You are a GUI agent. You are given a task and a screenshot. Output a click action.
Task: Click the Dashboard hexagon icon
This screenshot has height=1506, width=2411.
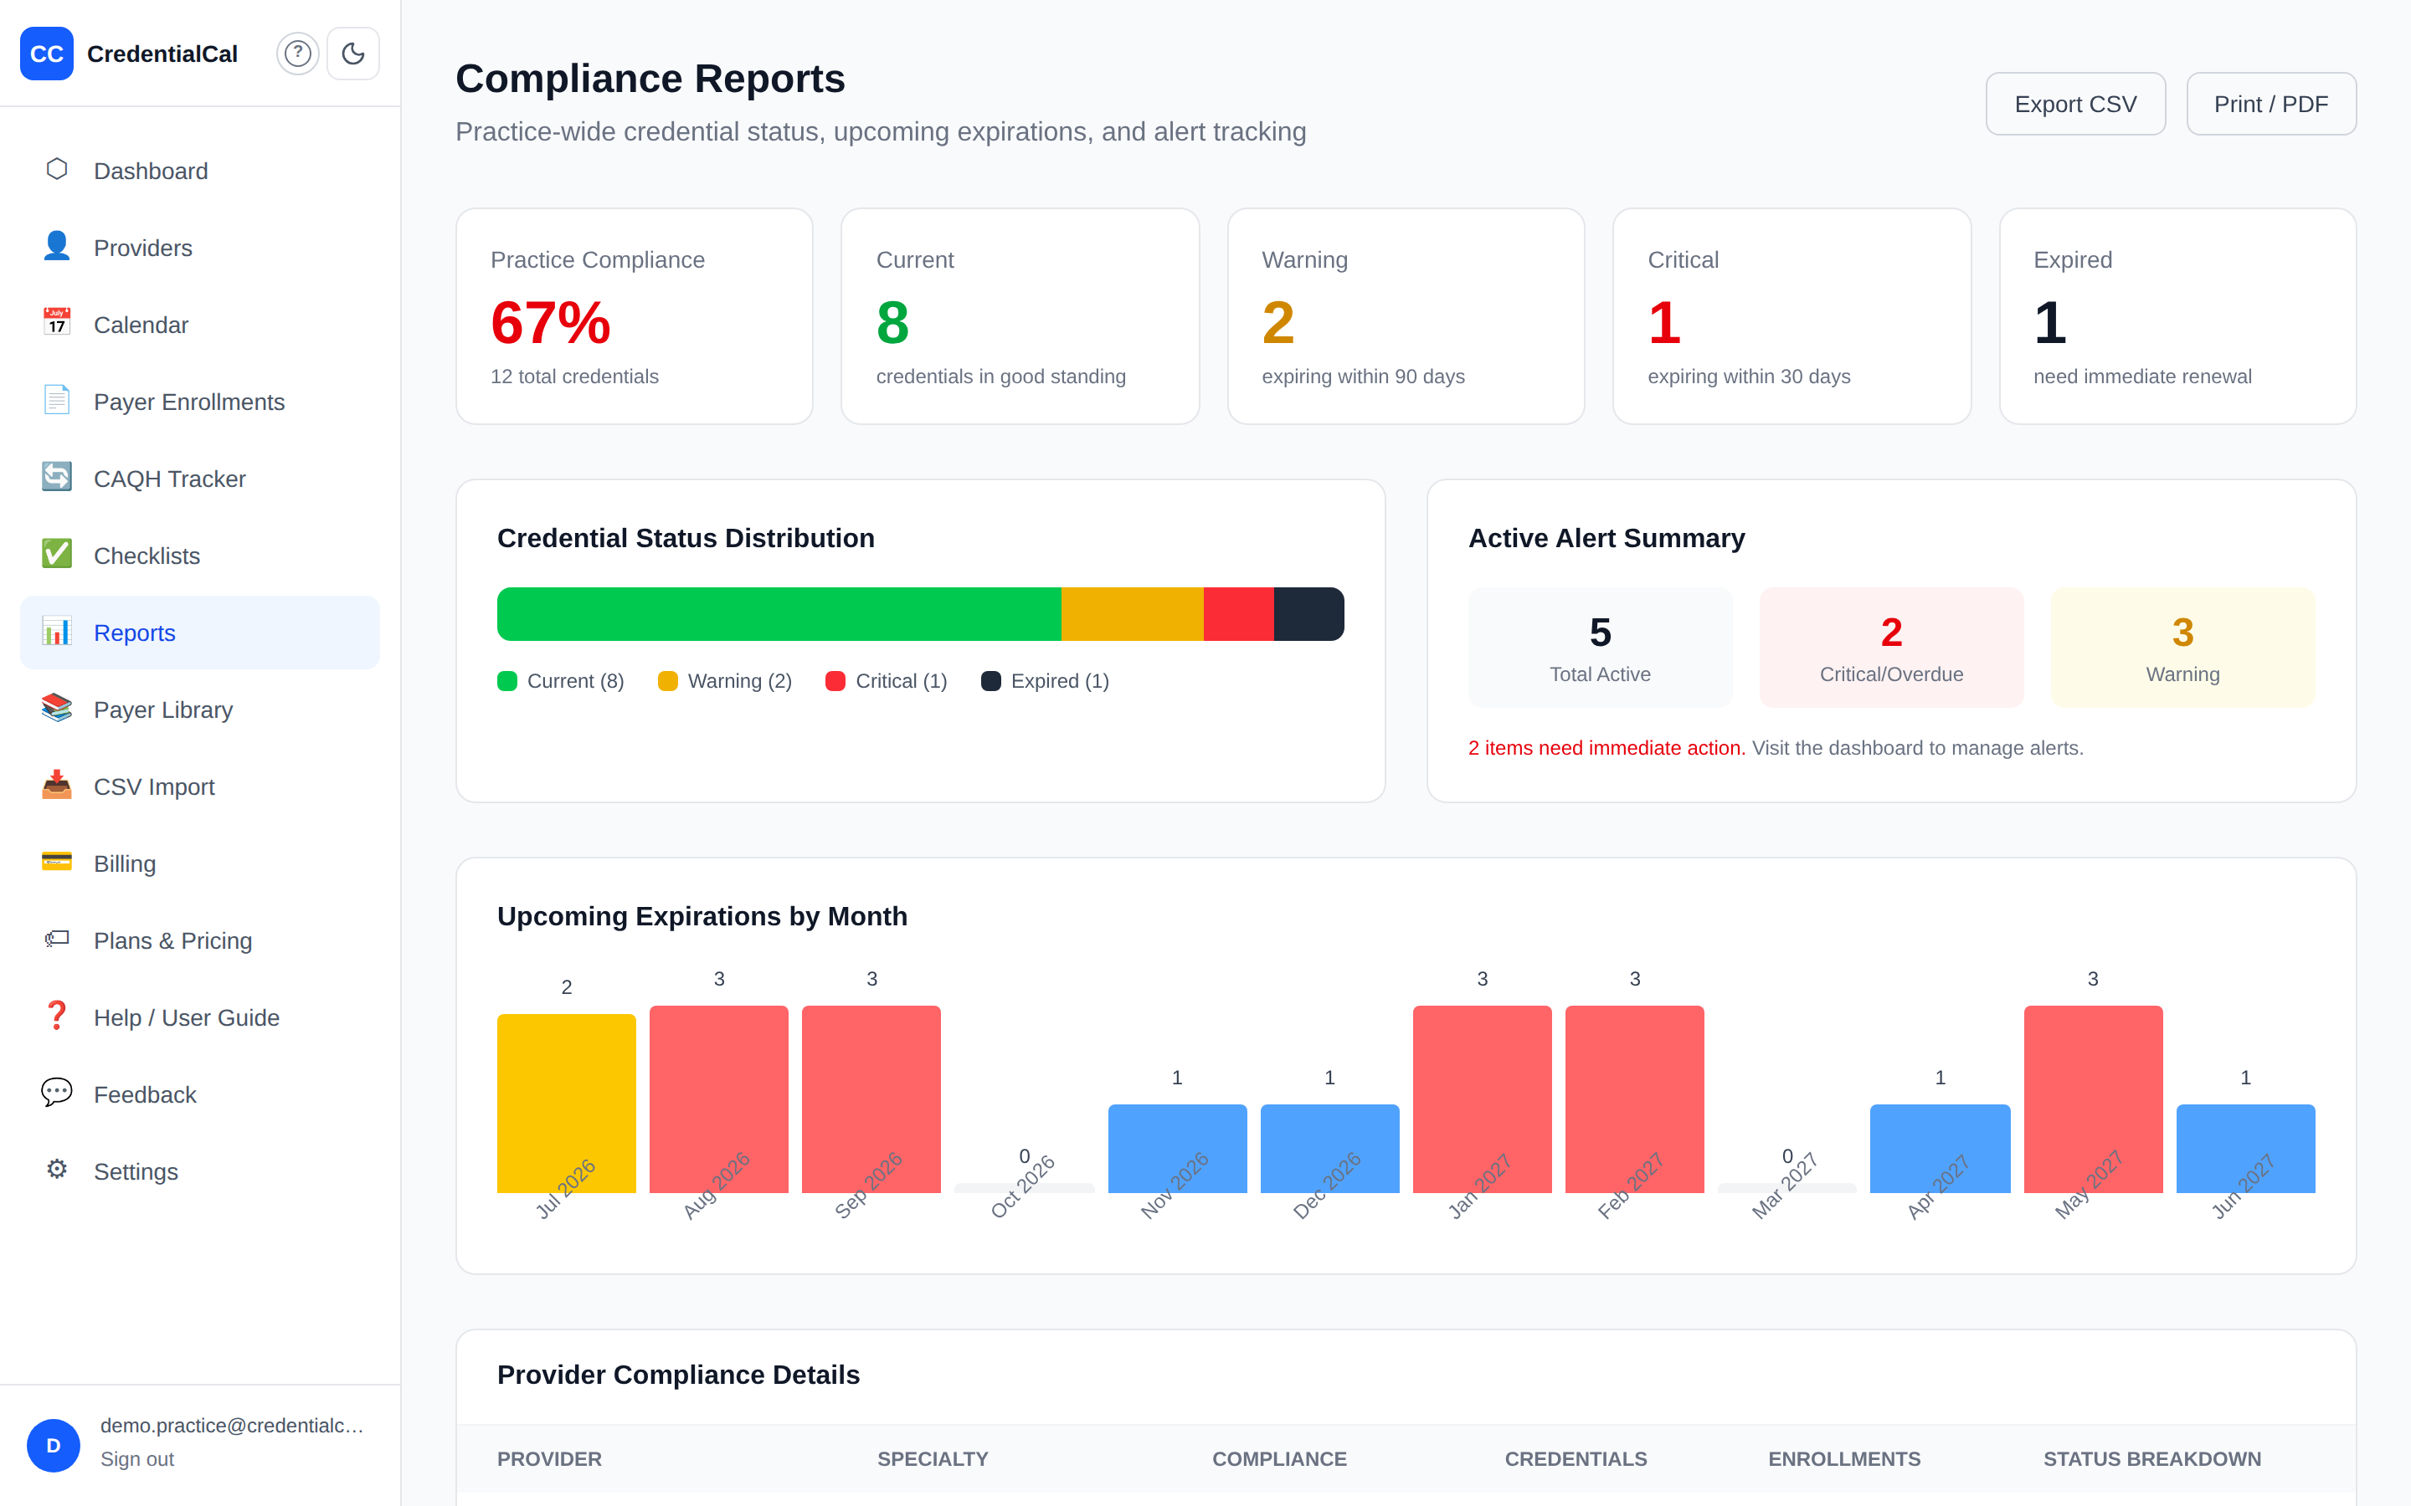coord(57,169)
